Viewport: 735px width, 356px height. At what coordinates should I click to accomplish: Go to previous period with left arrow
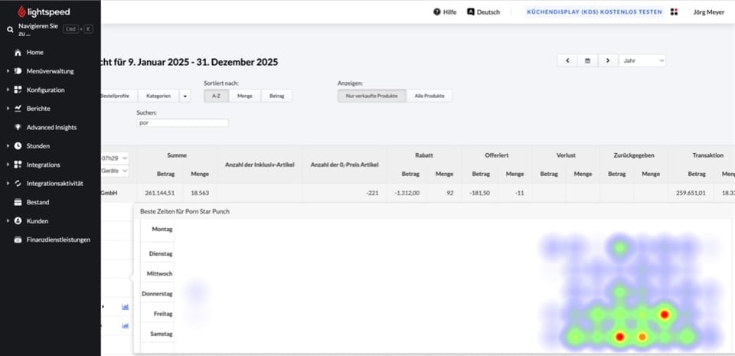pos(567,60)
